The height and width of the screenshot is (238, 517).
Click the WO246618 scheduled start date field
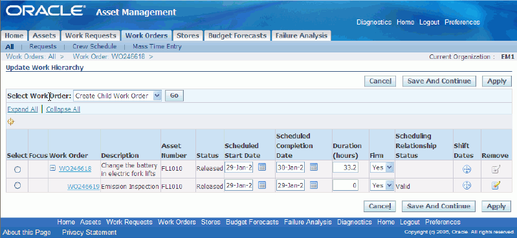click(239, 168)
